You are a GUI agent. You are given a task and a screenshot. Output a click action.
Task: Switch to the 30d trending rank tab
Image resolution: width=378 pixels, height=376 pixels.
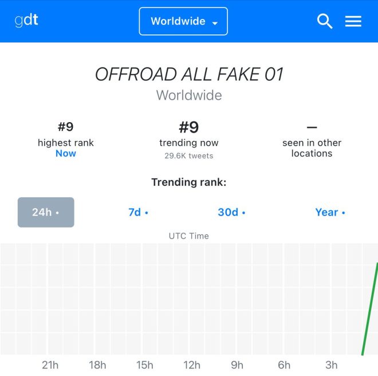coord(231,213)
